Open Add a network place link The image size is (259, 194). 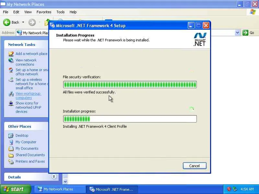pyautogui.click(x=31, y=54)
